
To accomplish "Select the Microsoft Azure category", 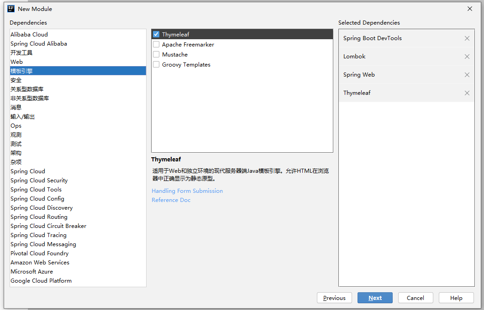I will pos(78,272).
